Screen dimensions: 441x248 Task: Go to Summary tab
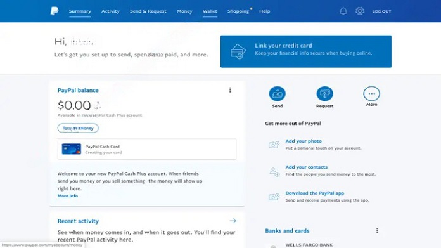pos(80,11)
